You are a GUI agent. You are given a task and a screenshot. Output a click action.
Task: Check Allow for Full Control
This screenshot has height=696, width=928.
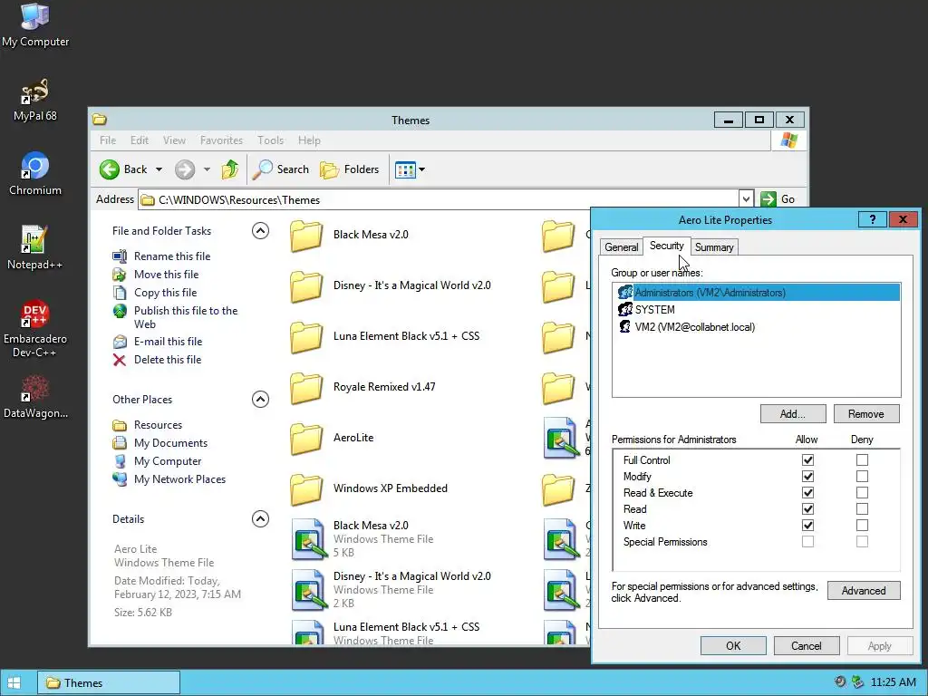(807, 459)
